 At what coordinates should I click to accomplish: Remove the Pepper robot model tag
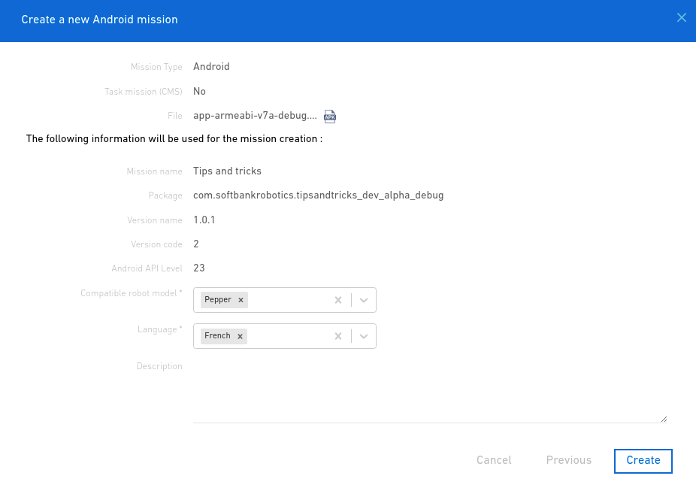[x=241, y=300]
